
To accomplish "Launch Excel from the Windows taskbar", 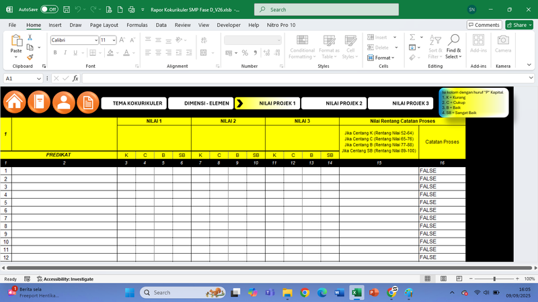I will (356, 293).
